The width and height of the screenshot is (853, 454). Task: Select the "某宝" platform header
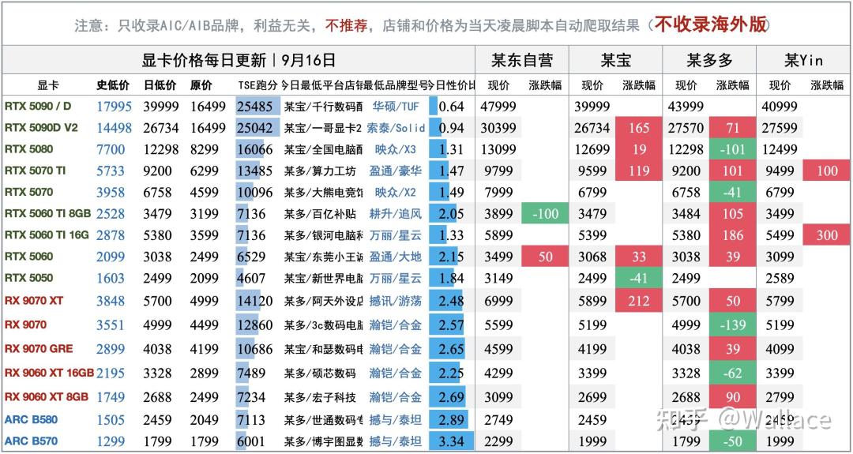616,60
